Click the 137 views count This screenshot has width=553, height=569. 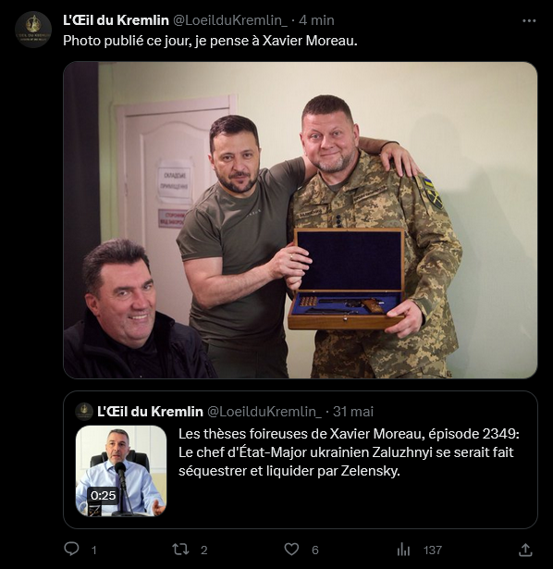point(433,550)
